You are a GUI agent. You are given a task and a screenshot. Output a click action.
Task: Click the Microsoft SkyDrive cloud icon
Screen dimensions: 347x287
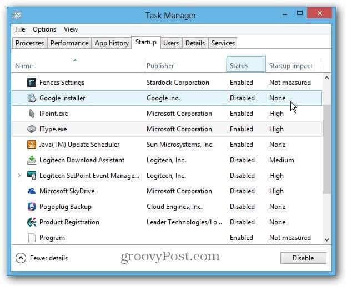[32, 191]
